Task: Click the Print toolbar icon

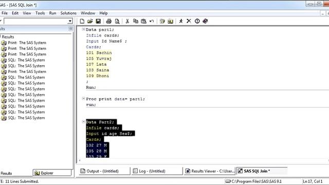Action: (x=108, y=21)
